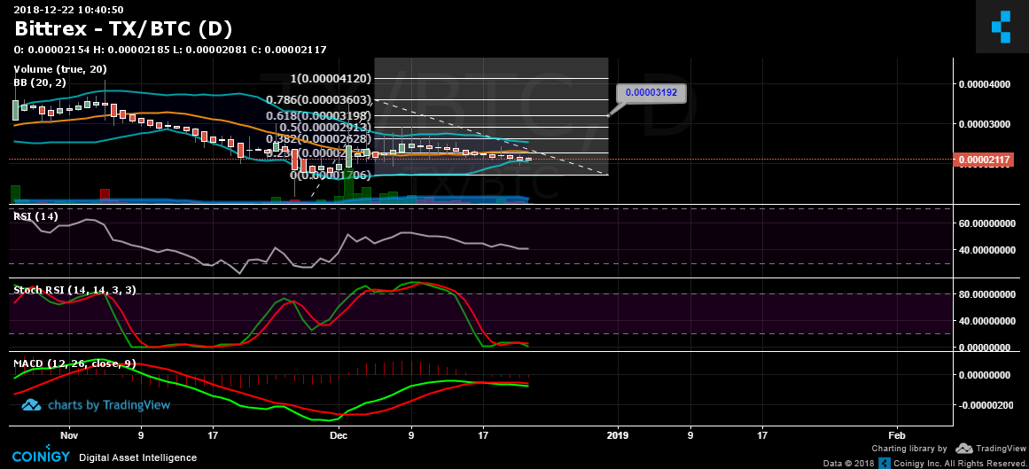Image resolution: width=1029 pixels, height=469 pixels.
Task: Select the Volume (true, 20) indicator label
Action: pos(59,69)
